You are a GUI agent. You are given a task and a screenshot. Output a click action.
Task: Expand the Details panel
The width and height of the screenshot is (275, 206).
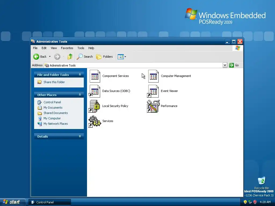click(80, 136)
